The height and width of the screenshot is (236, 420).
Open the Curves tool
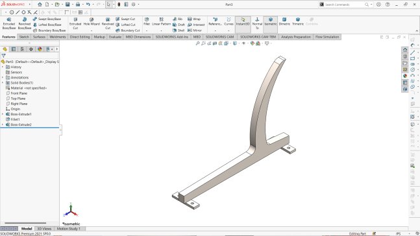pyautogui.click(x=229, y=21)
